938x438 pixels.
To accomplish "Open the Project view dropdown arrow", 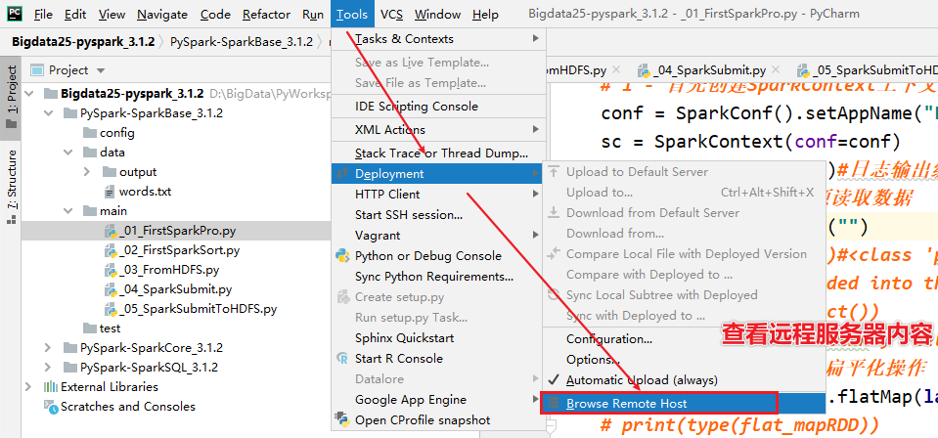I will pos(100,70).
